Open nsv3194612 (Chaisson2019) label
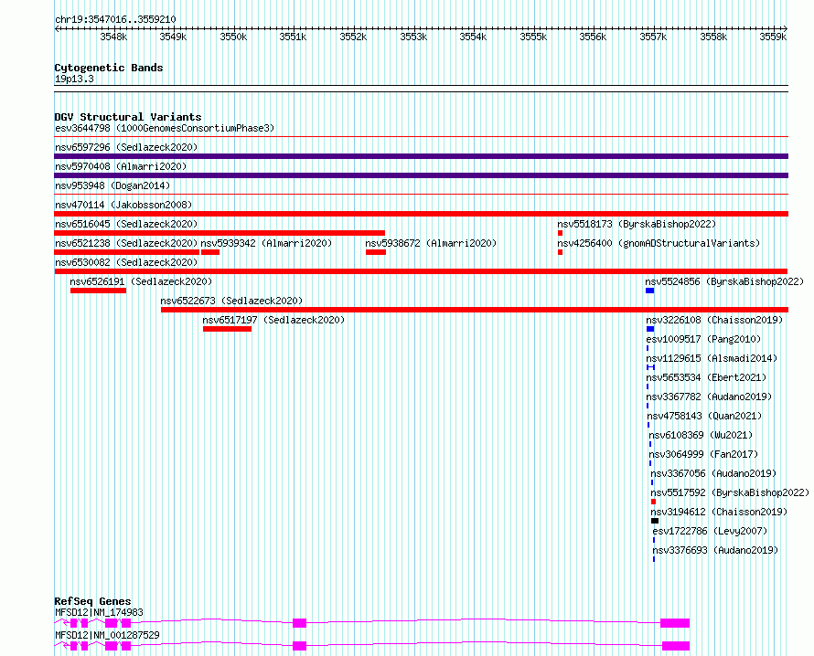Screen dimensions: 814x656 point(719,512)
